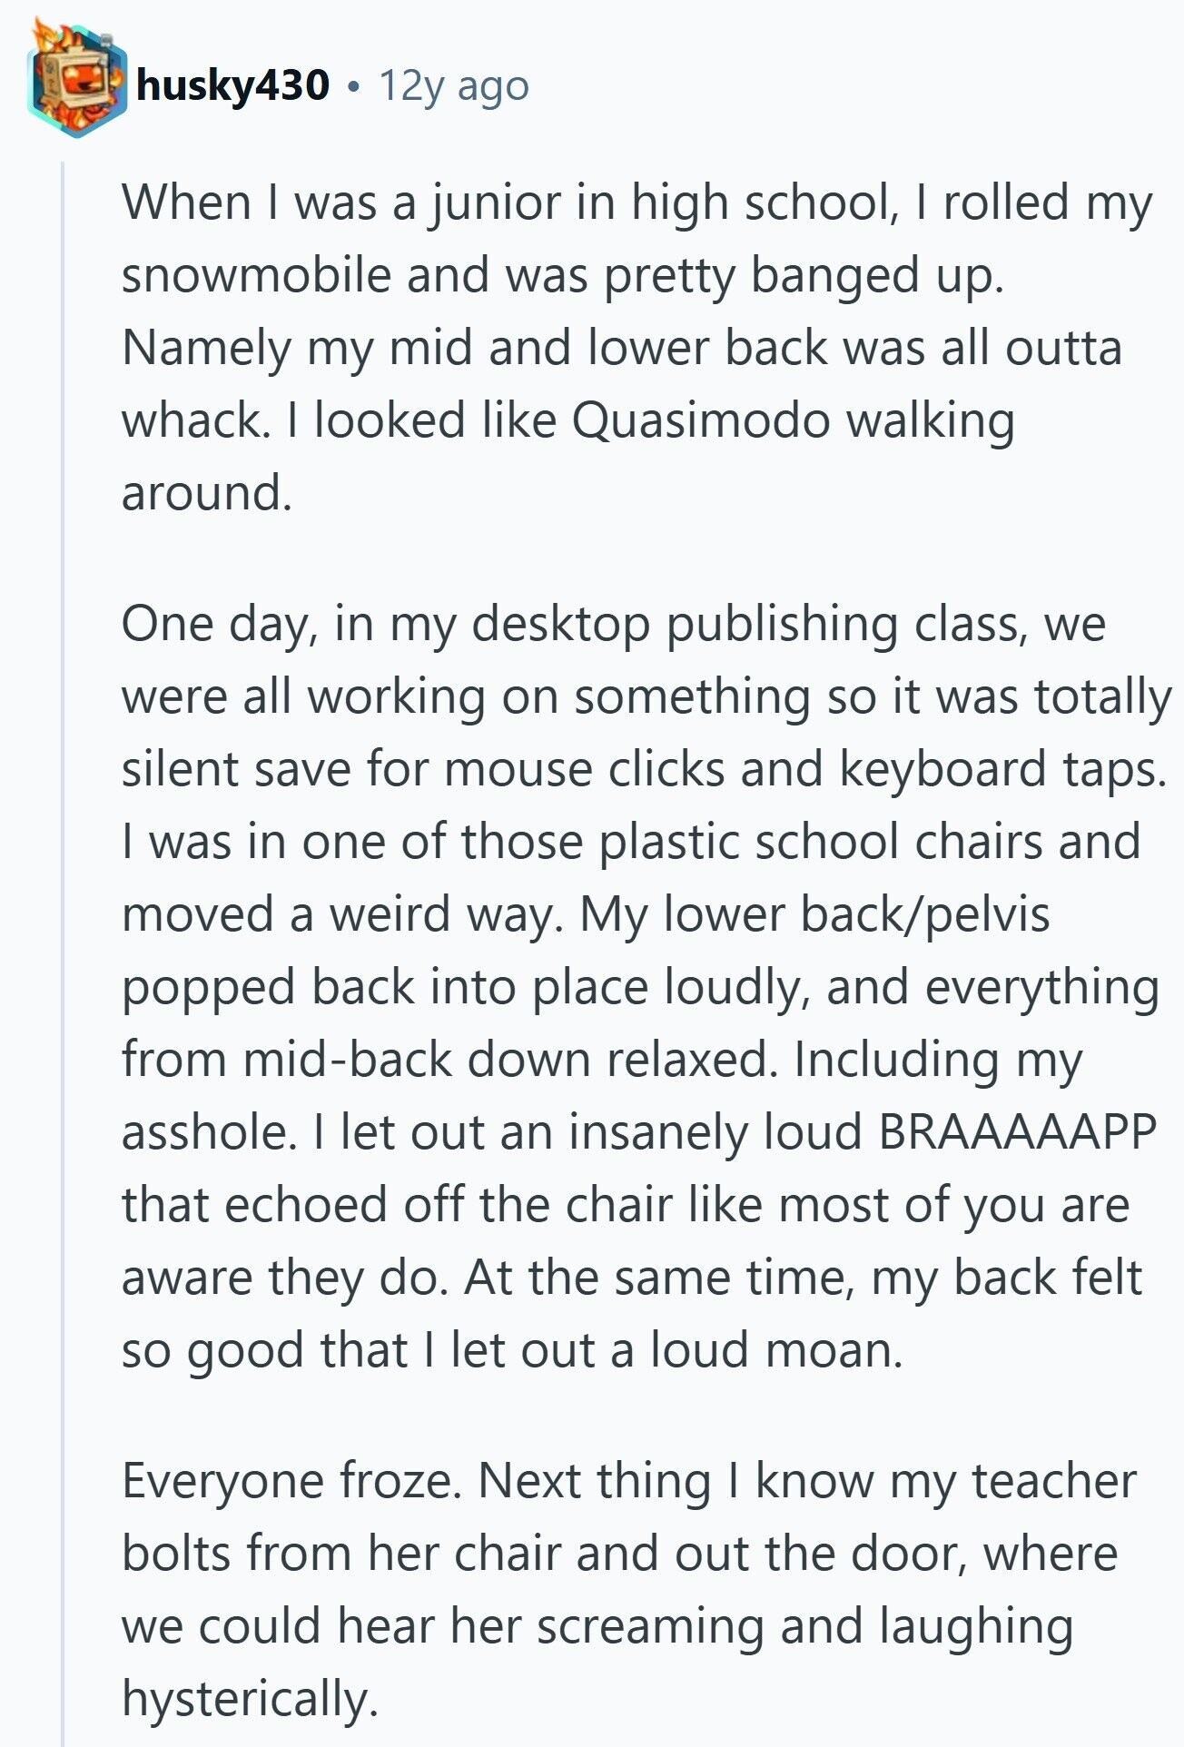This screenshot has height=1747, width=1184.
Task: Click the phrase "mouse clicks and keyboard taps."
Action: [806, 770]
